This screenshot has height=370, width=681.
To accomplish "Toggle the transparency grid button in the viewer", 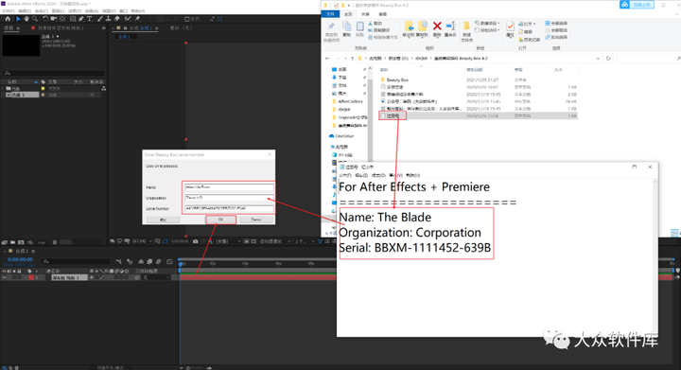I will [x=253, y=241].
